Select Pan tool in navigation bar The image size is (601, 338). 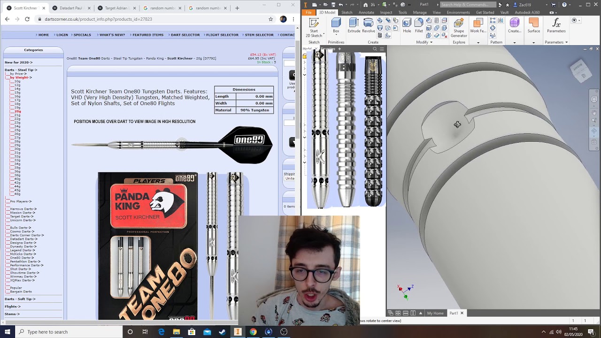coord(594,113)
